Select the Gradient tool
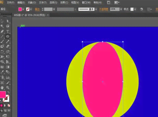Image resolution: width=158 pixels, height=117 pixels. click(x=8, y=67)
